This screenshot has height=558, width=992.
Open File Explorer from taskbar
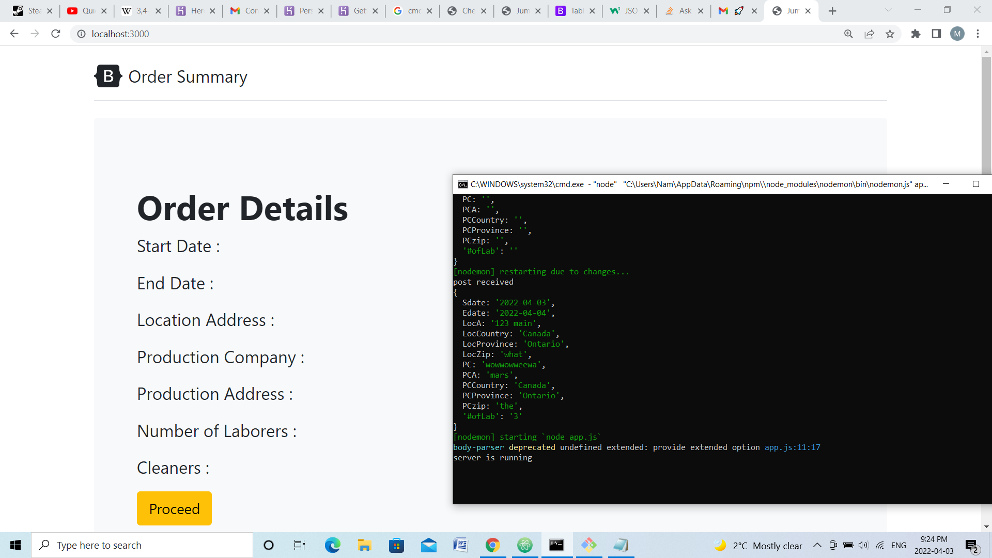(x=364, y=545)
